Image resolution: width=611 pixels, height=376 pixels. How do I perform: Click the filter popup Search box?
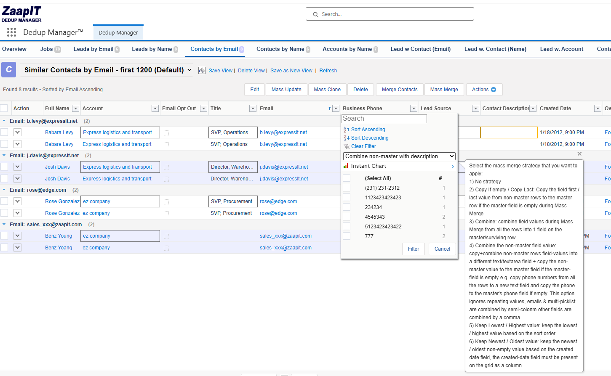(x=384, y=119)
